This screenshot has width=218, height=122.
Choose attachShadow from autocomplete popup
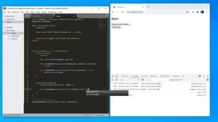pos(107,94)
